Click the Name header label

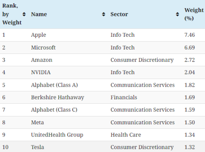coord(39,14)
